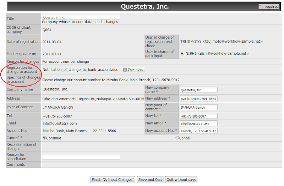Click current point of contact IMAMURA Genichi
The image size is (284, 186).
pyautogui.click(x=58, y=108)
